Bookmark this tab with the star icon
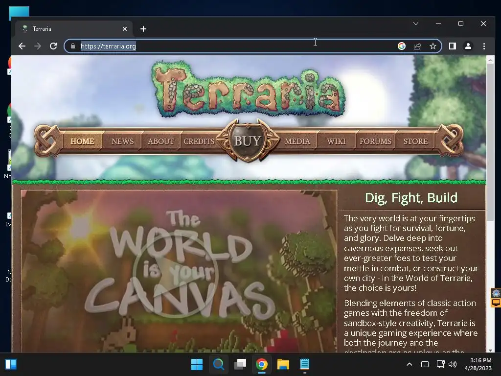Viewport: 501px width, 376px height. [x=433, y=46]
